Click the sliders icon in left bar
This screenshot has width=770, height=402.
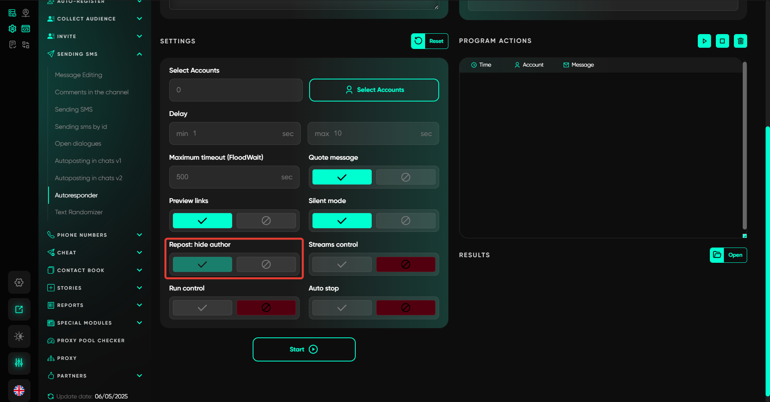click(x=19, y=363)
